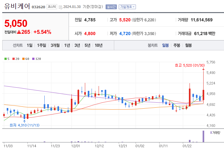Click the 거래량 value 11,614,569
This screenshot has height=152, width=224.
[202, 20]
